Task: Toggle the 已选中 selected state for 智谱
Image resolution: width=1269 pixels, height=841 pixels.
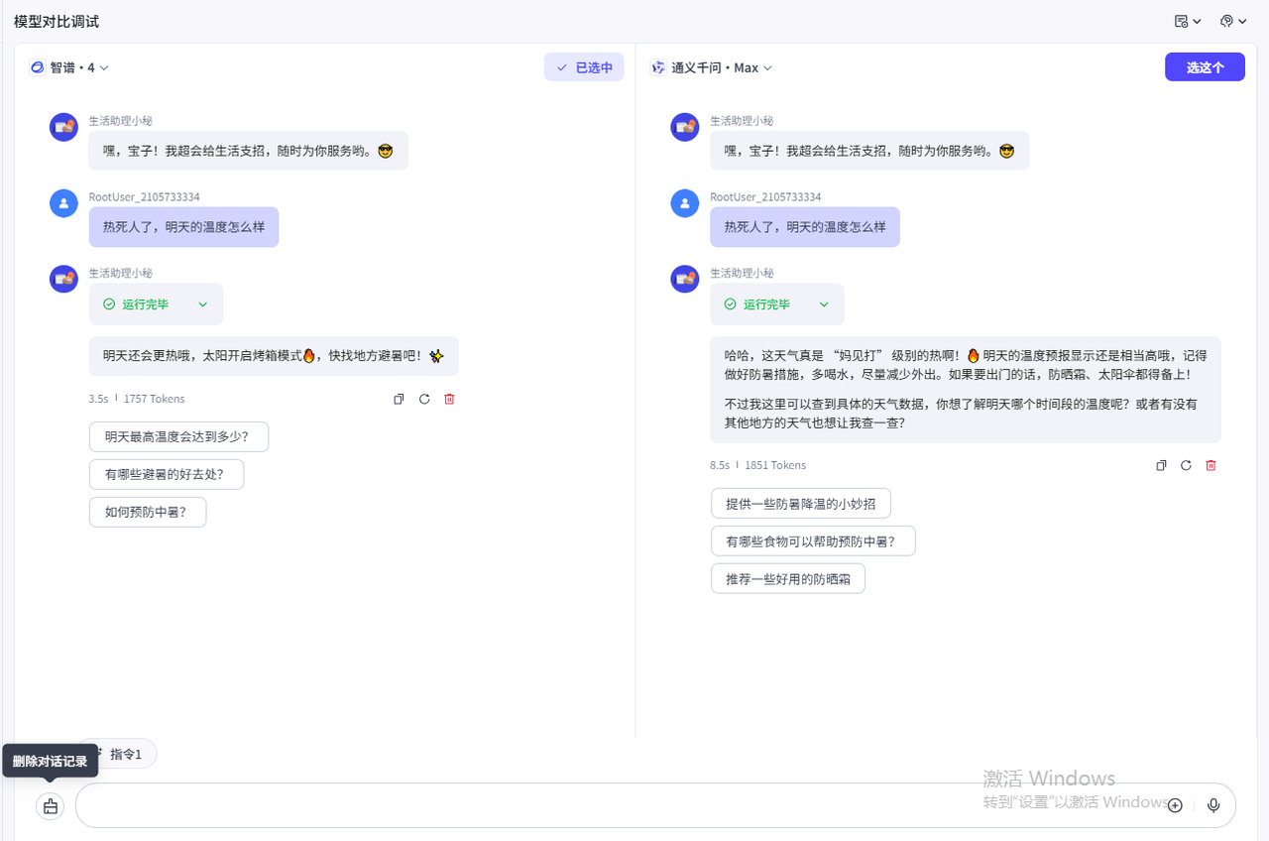Action: click(584, 67)
